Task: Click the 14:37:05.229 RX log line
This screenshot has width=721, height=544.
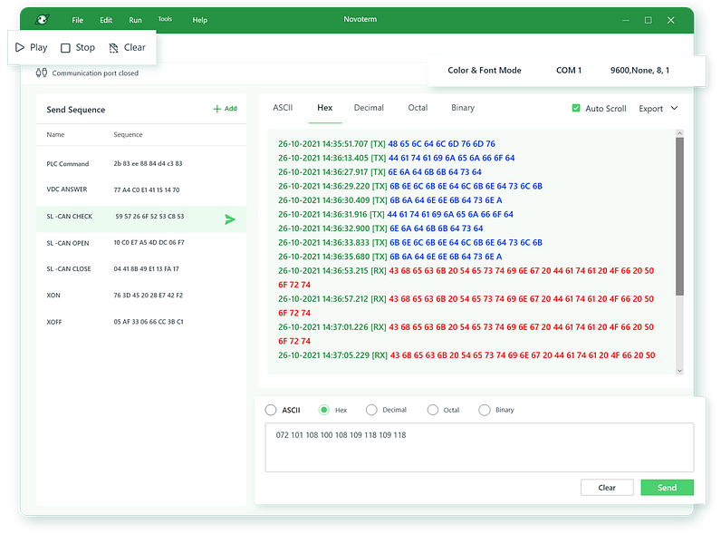Action: tap(466, 355)
